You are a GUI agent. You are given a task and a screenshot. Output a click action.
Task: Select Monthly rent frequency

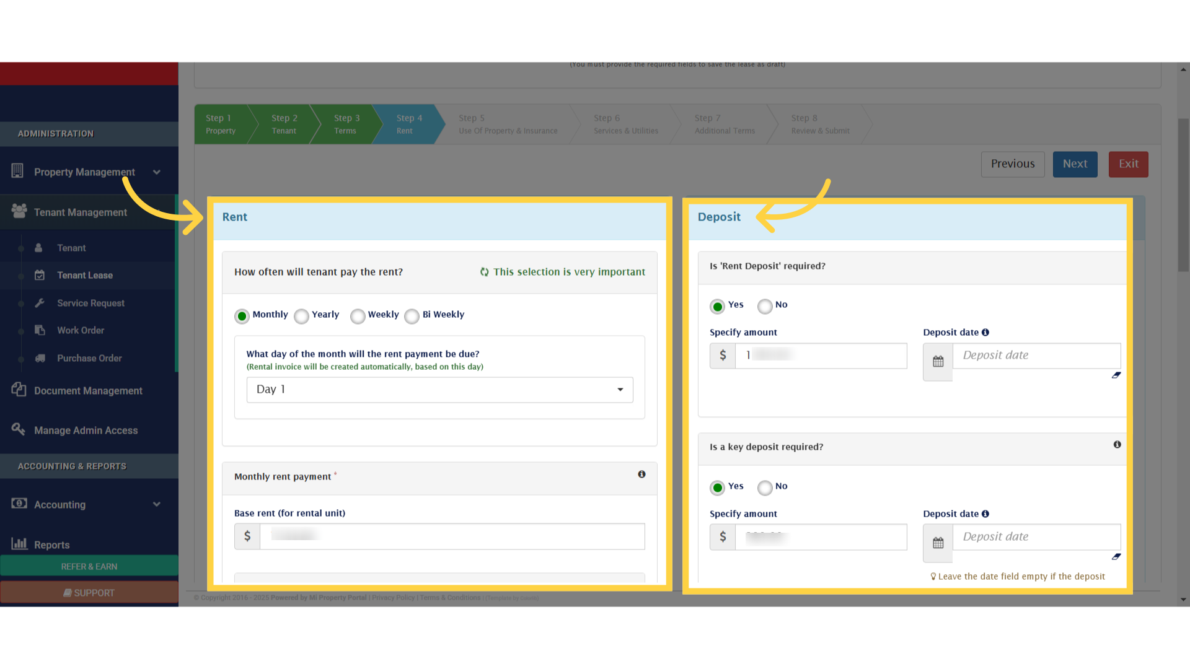click(x=242, y=317)
